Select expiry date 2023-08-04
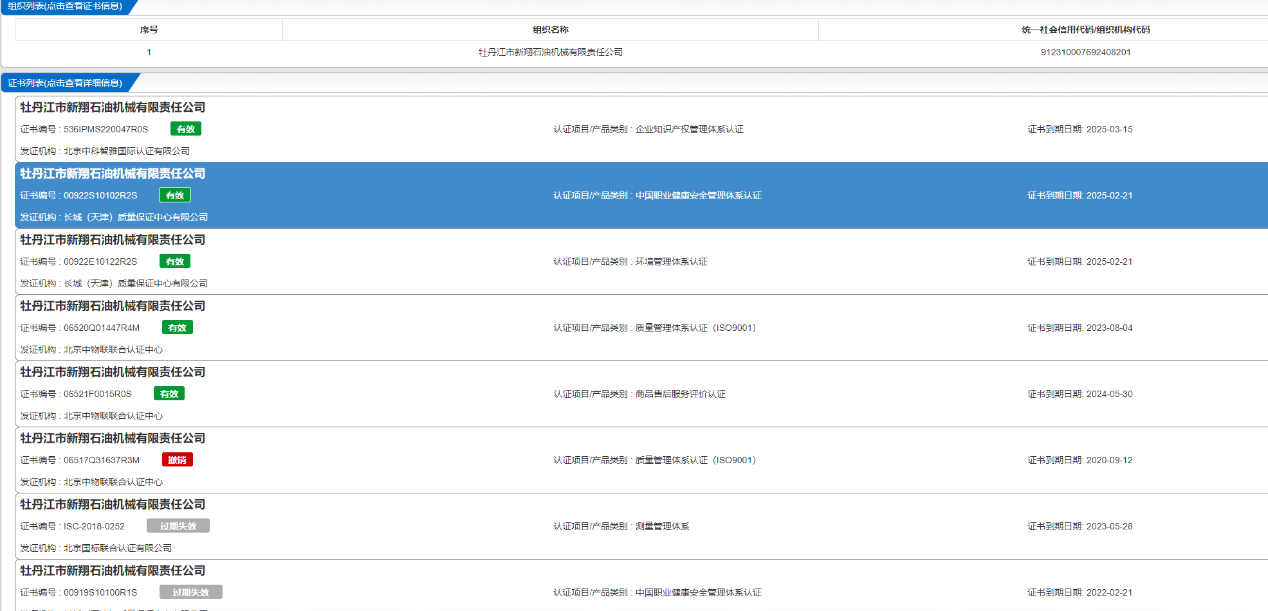Viewport: 1268px width, 611px height. pyautogui.click(x=1109, y=328)
